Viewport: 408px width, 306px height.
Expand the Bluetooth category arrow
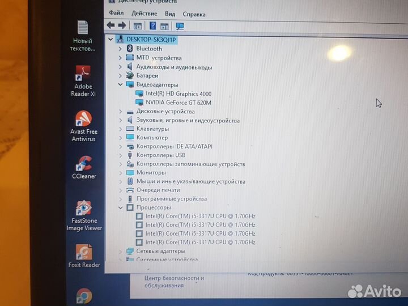click(x=120, y=49)
